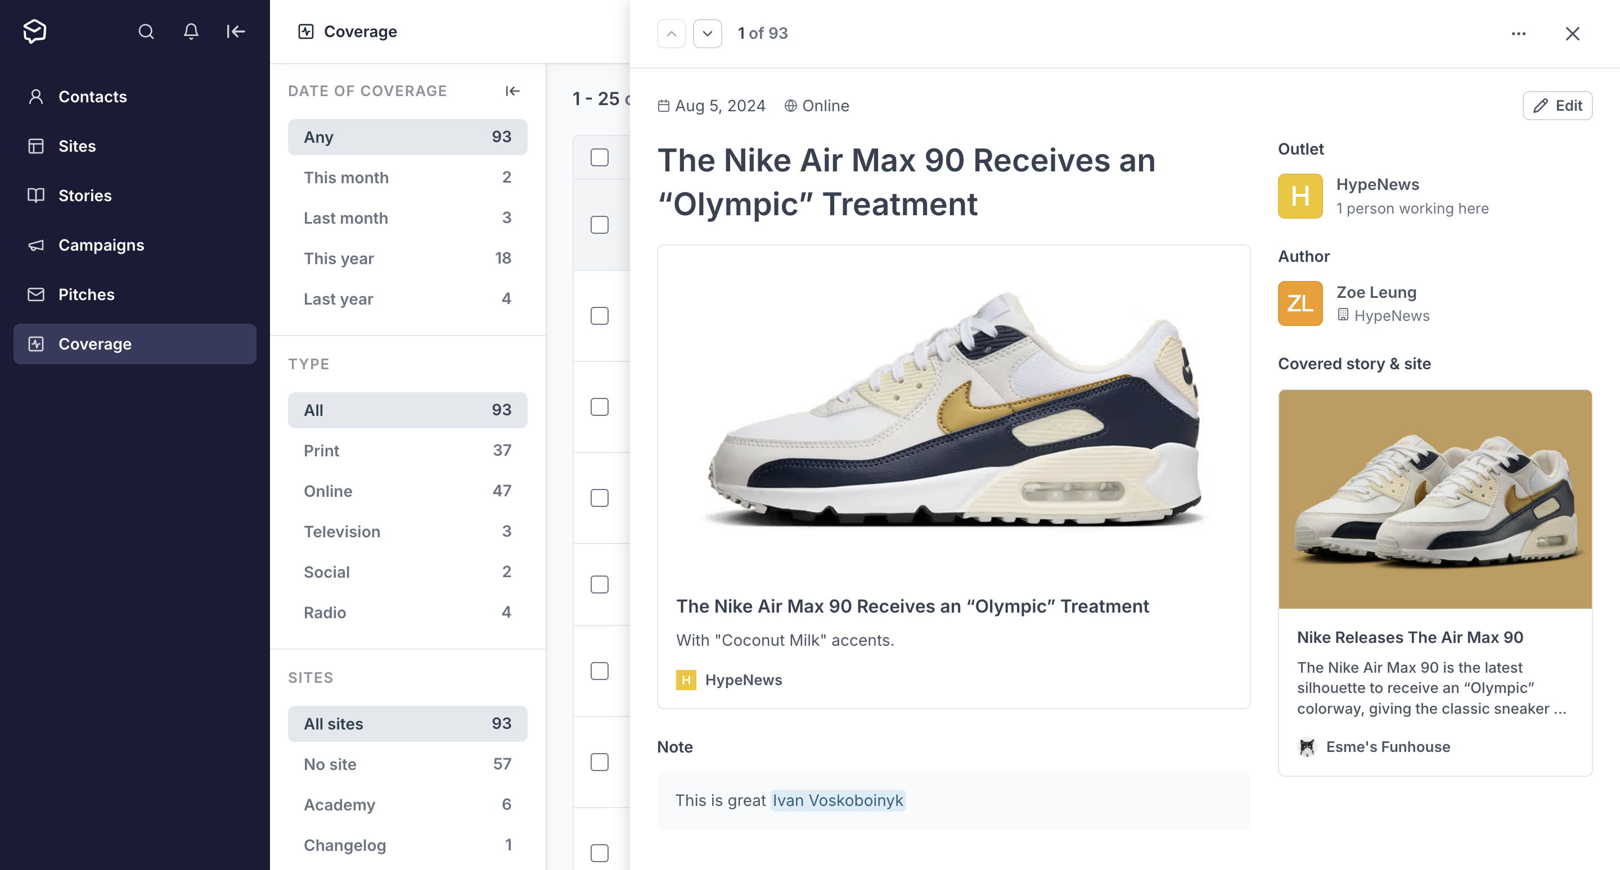This screenshot has height=870, width=1620.
Task: Open the more options ellipsis menu
Action: tap(1519, 34)
